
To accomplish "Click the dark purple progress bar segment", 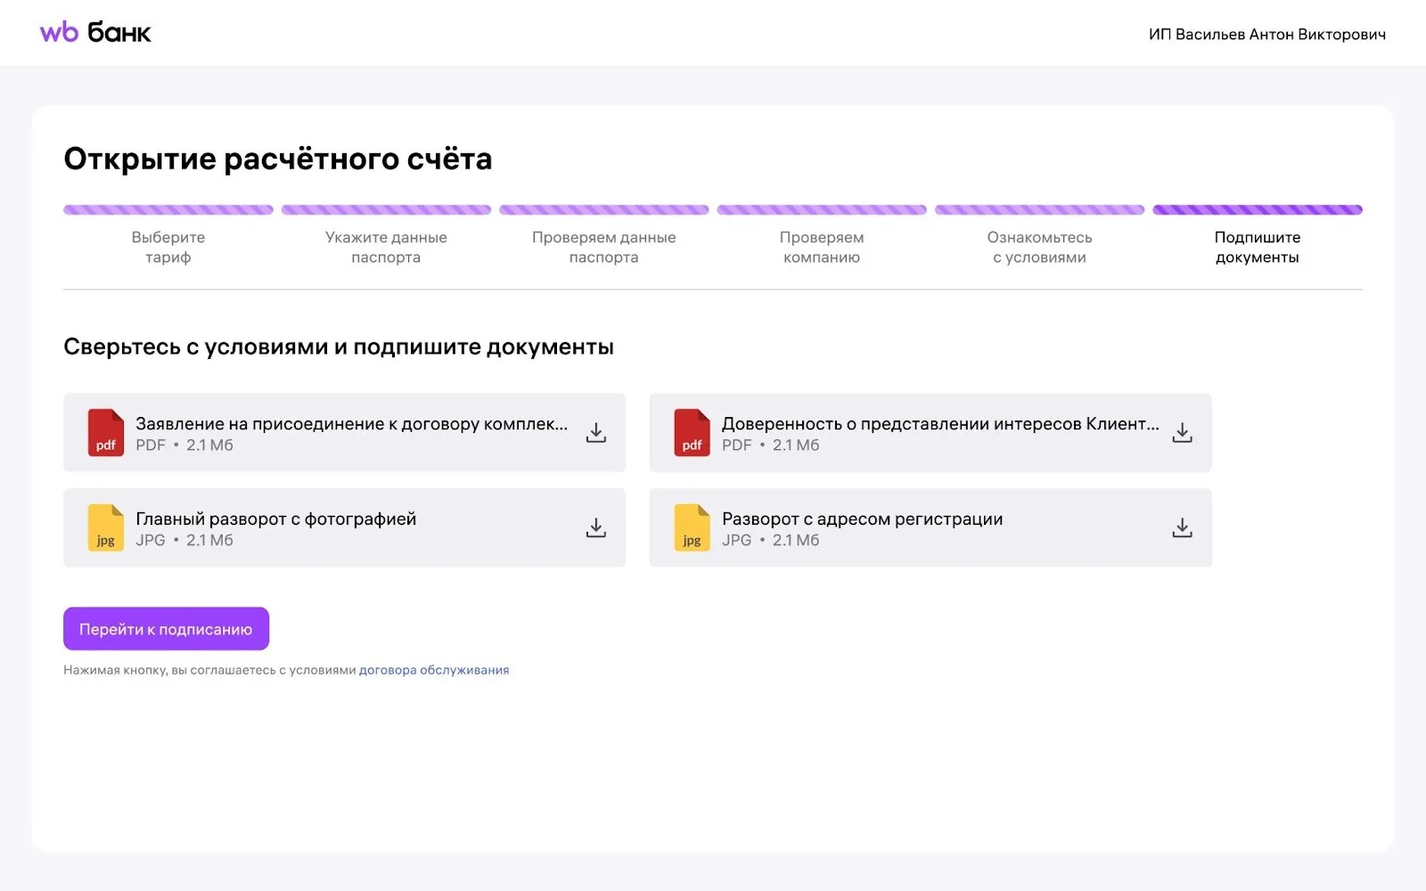I will pos(1257,210).
